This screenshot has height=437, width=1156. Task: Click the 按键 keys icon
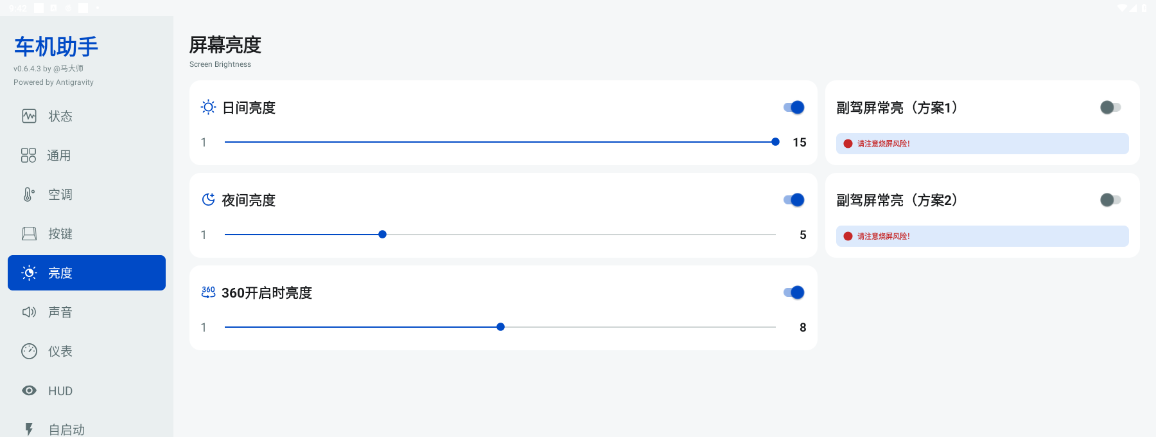coord(29,234)
